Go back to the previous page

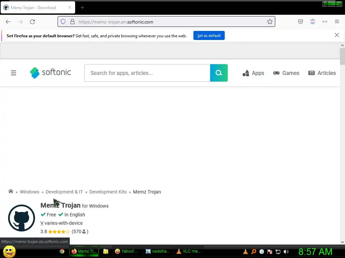pos(8,22)
